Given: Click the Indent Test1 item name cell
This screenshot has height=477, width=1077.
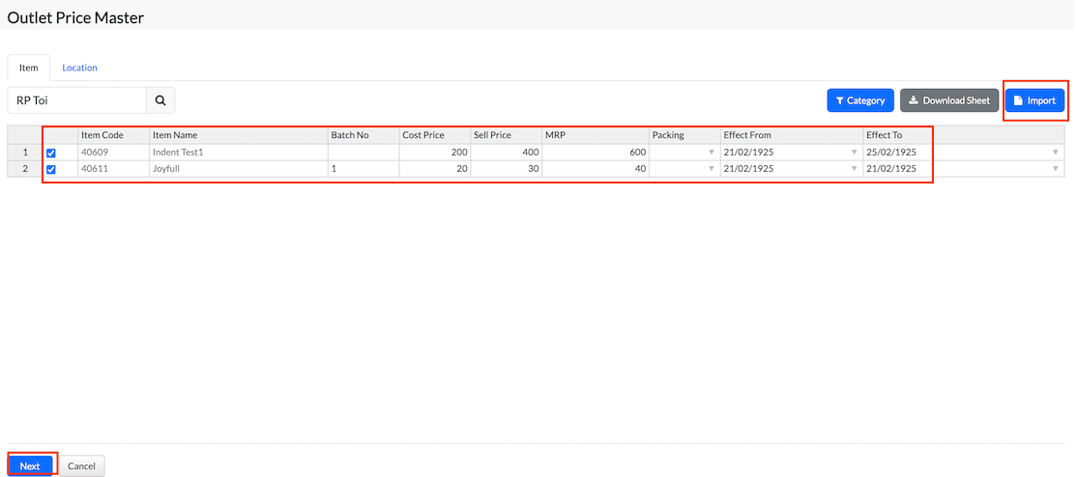Looking at the screenshot, I should (x=239, y=153).
